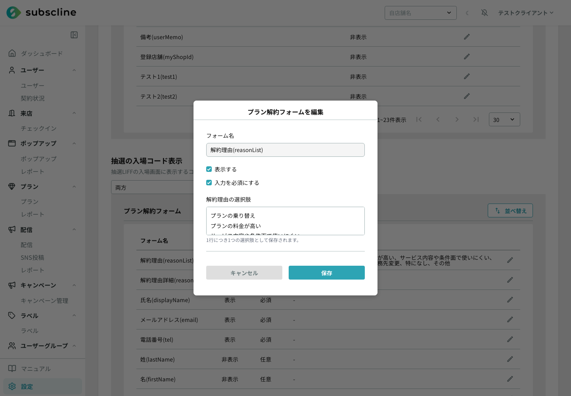This screenshot has width=571, height=396.
Task: Click the 配信 megaphone icon
Action: point(12,229)
